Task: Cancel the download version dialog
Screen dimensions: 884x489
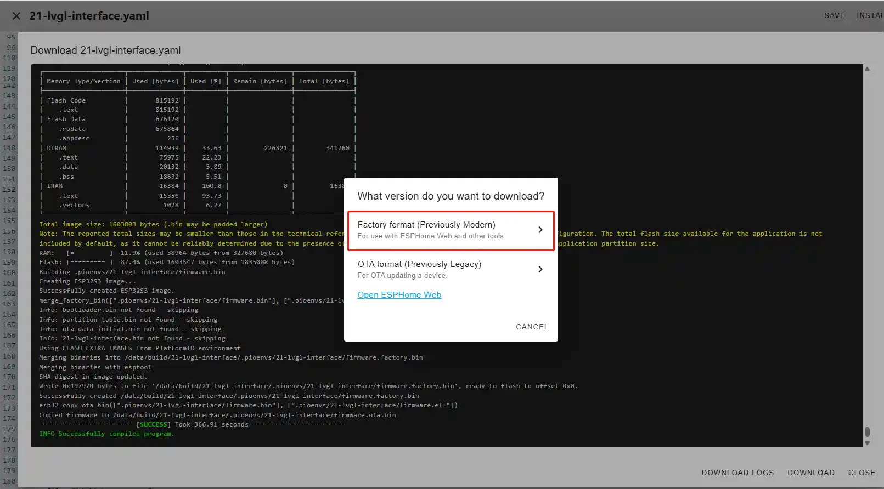Action: [532, 327]
